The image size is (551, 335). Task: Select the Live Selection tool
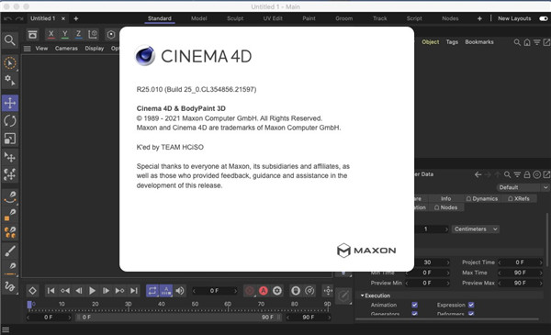point(10,63)
